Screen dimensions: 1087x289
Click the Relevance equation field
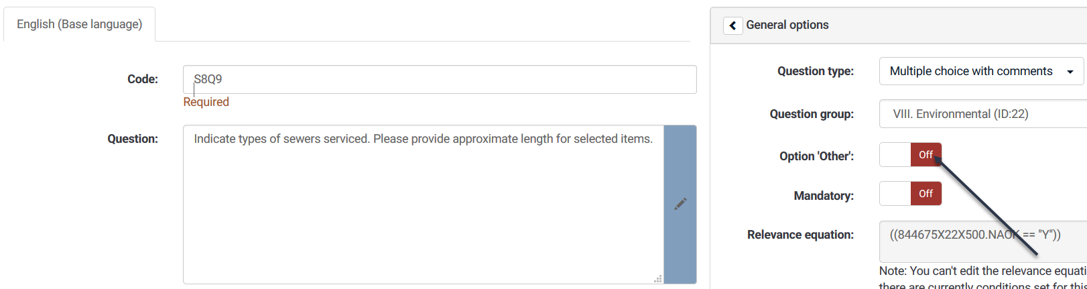(982, 241)
